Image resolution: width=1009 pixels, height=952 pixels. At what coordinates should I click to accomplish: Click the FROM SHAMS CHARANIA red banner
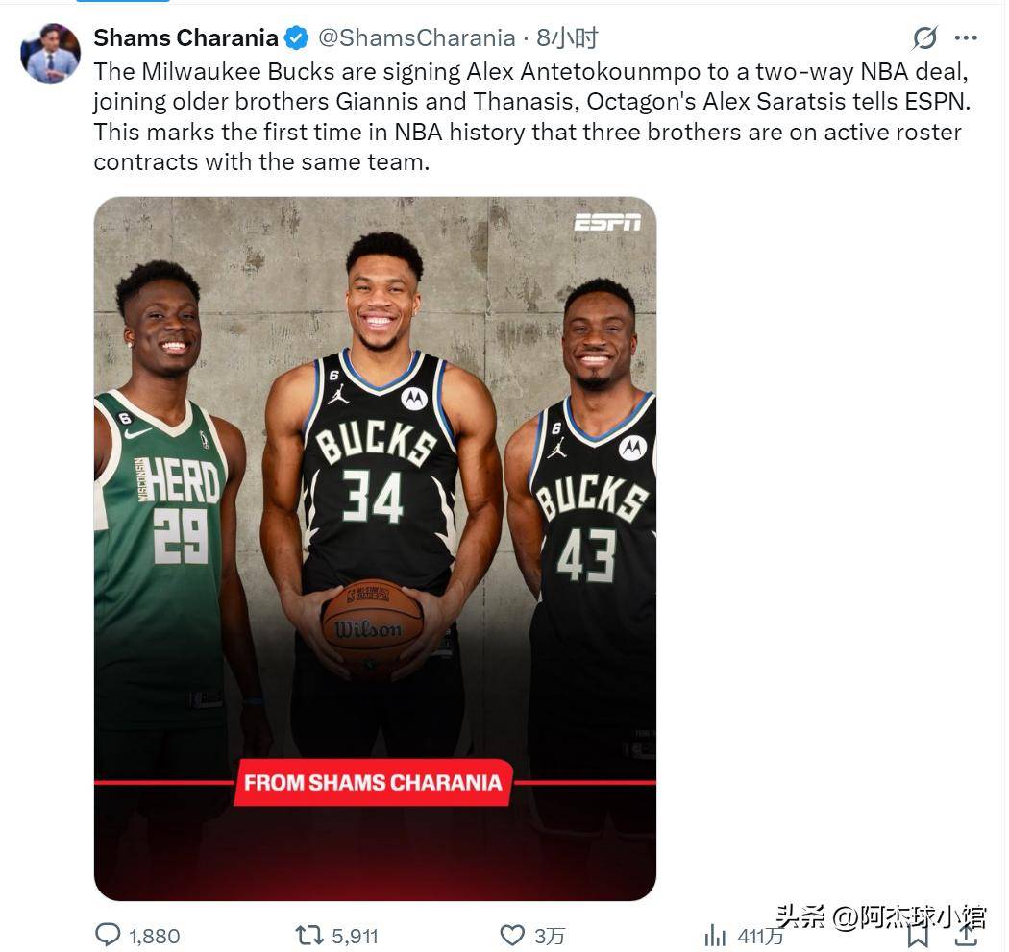(373, 782)
